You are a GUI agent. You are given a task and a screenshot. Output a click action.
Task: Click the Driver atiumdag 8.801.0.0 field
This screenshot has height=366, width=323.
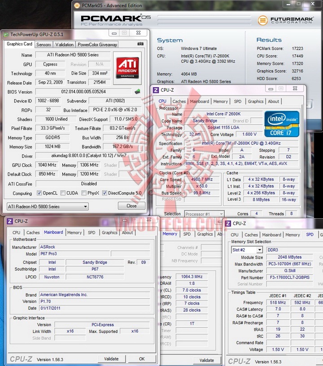tap(89, 156)
